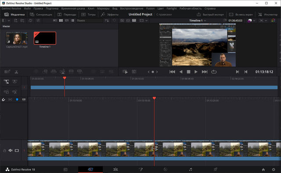The width and height of the screenshot is (281, 173).
Task: Open the dropdown beside purple camera icon
Action: click(254, 21)
